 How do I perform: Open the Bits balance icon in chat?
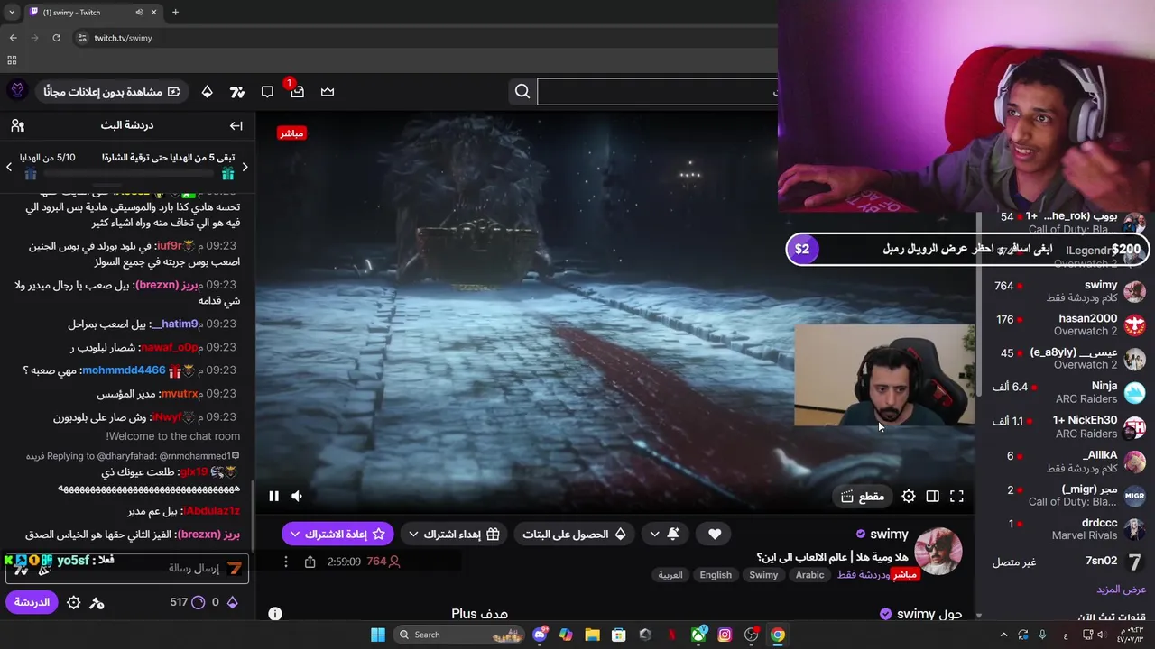[232, 602]
